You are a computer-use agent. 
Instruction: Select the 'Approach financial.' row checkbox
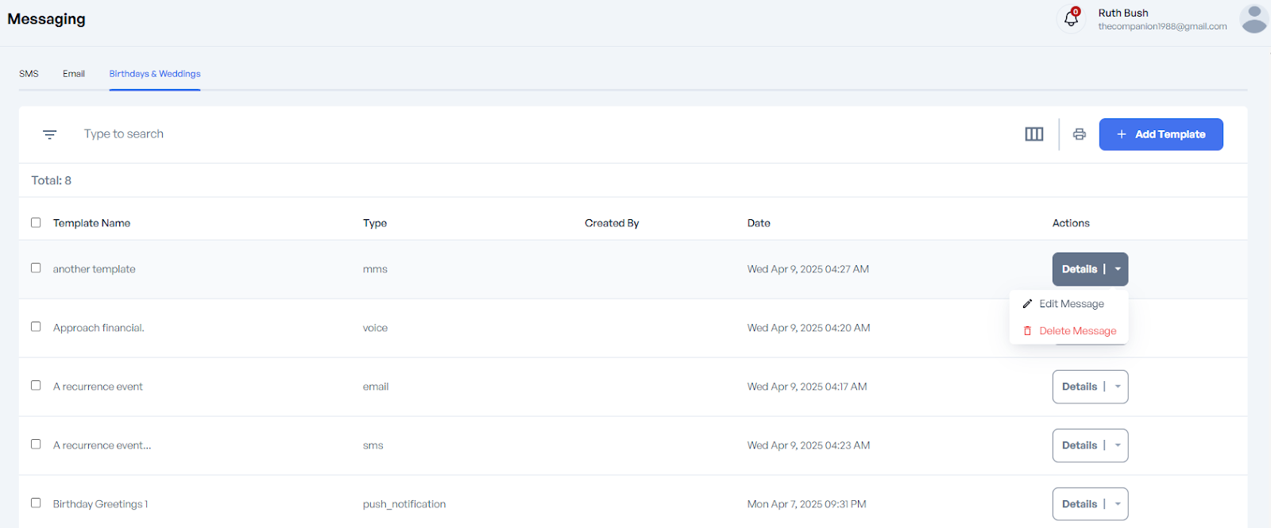pos(36,327)
